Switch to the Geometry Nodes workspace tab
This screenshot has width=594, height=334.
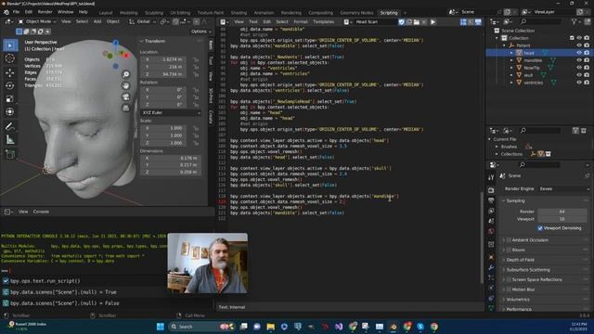[356, 12]
